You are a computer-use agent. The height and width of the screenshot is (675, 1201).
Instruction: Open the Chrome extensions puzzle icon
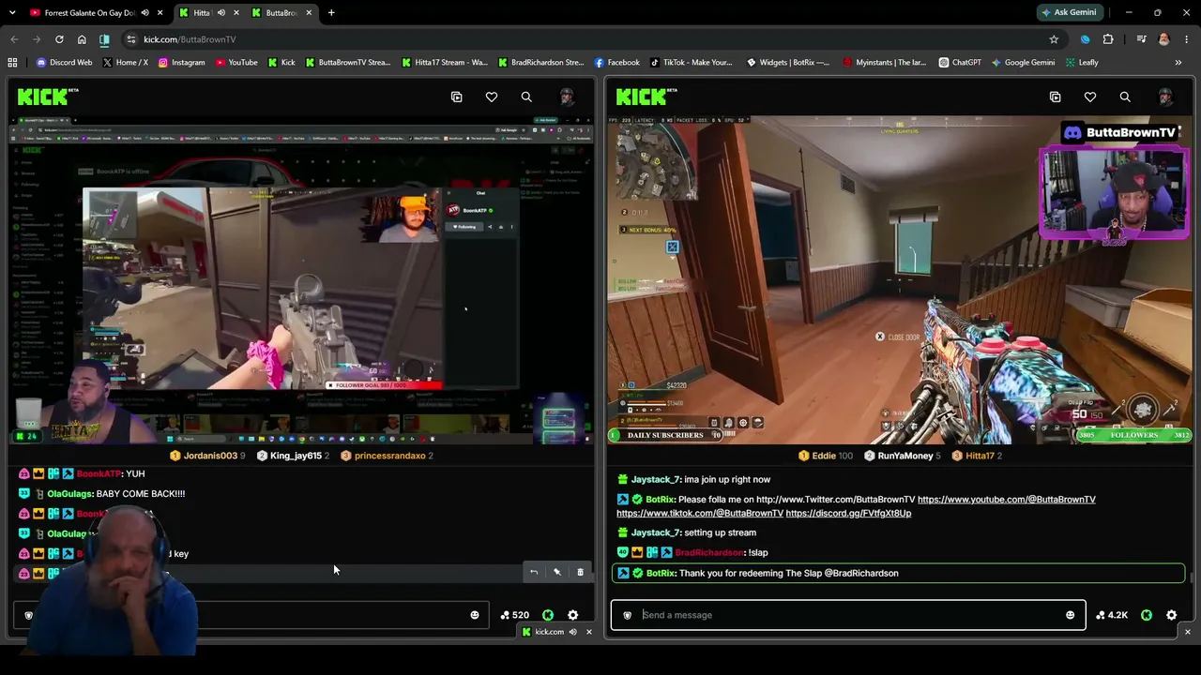(x=1108, y=39)
